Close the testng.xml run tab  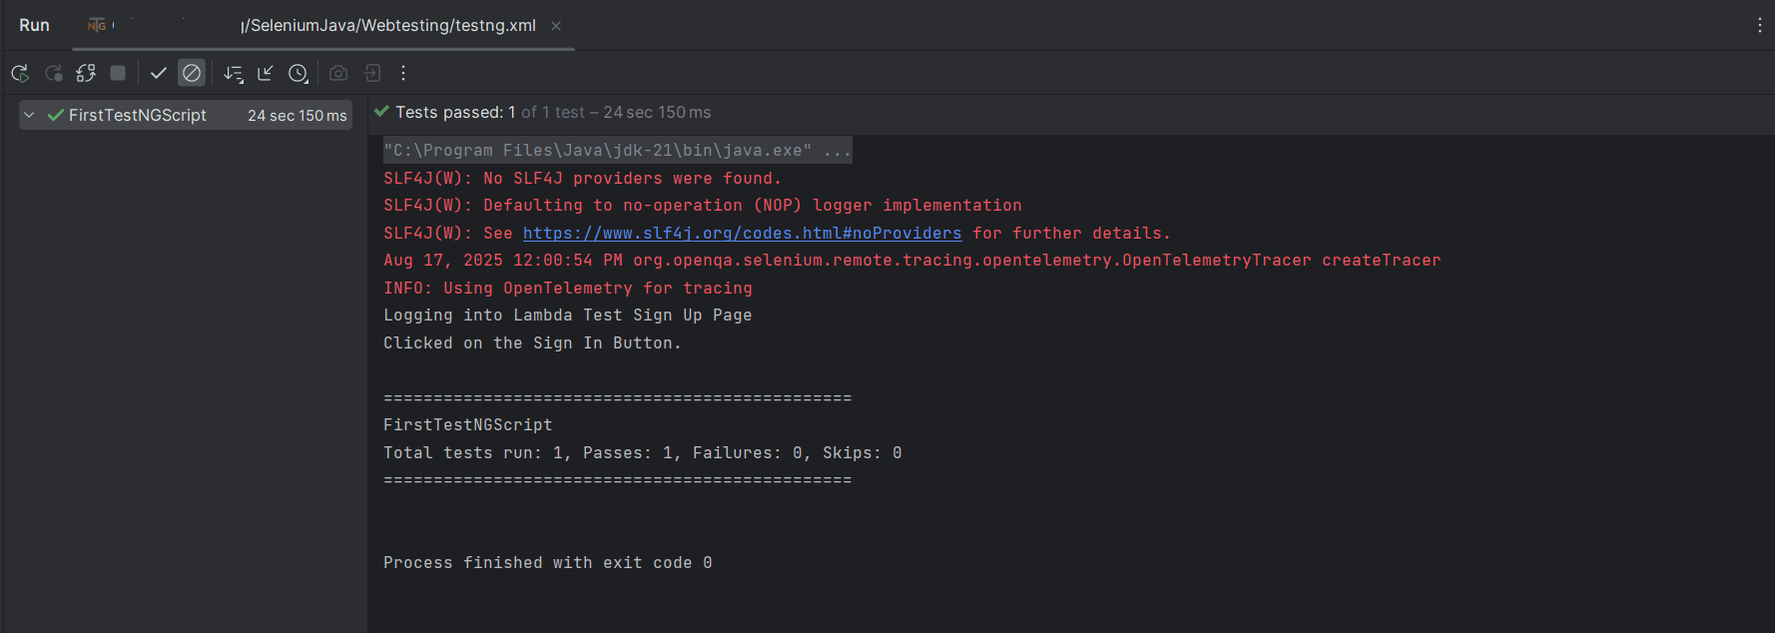click(x=556, y=26)
